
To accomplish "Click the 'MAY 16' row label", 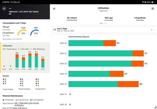I will 63,105.
